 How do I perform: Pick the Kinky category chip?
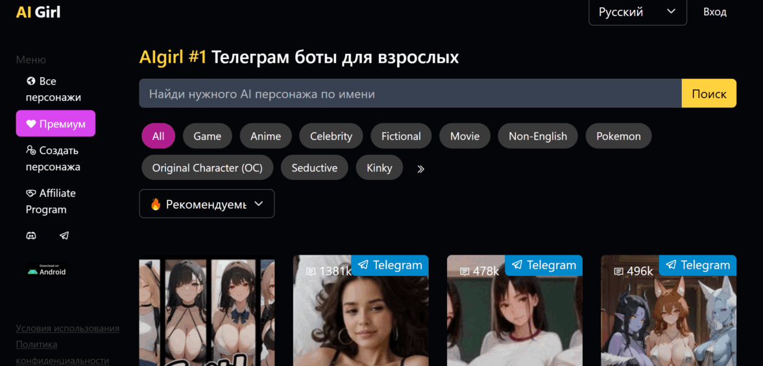click(380, 168)
